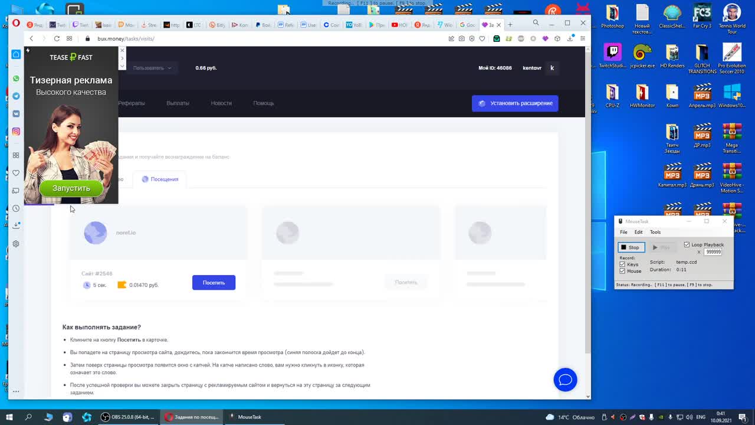Open the chat support bubble

click(x=565, y=380)
